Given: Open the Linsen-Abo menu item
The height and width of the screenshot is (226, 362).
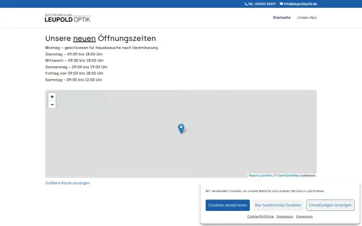Looking at the screenshot, I should tap(307, 17).
